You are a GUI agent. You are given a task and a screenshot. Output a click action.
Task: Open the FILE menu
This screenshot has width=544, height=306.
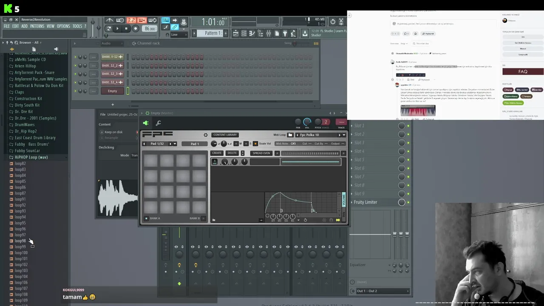6,26
